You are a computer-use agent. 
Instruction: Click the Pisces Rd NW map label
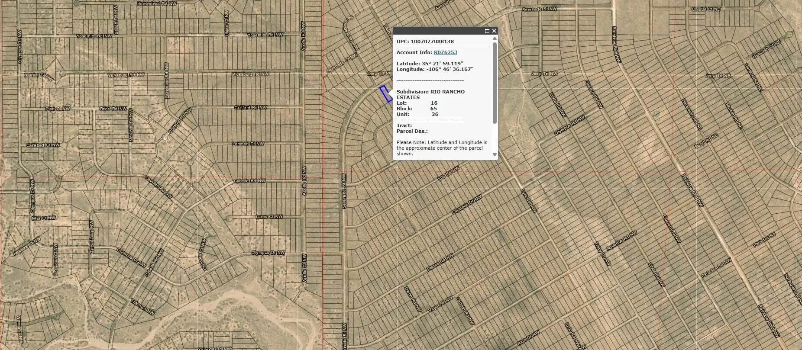pos(440,263)
